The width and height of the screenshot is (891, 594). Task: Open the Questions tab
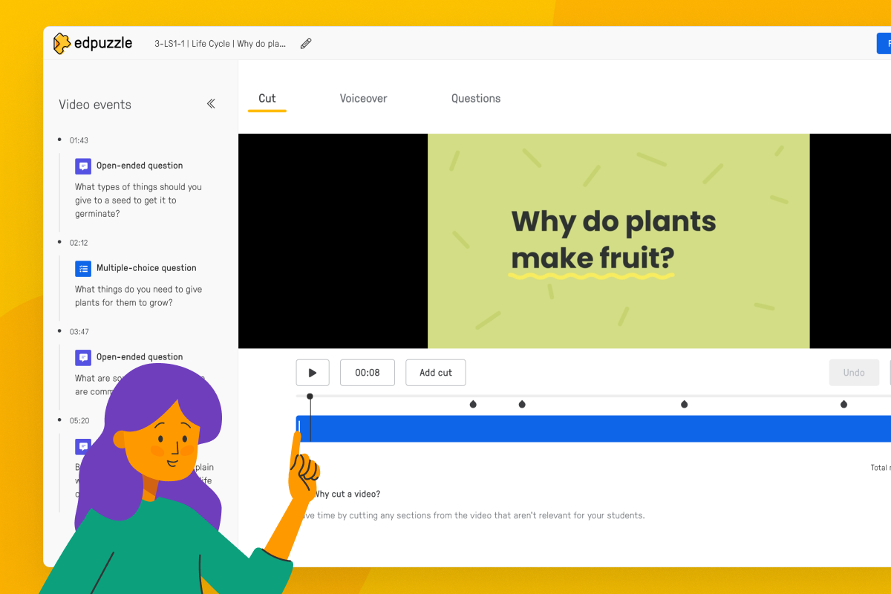pyautogui.click(x=476, y=98)
